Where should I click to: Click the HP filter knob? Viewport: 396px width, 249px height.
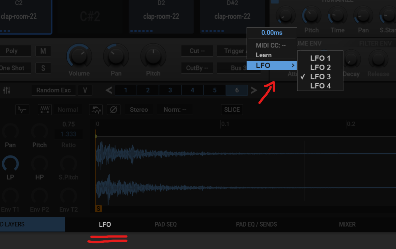39,164
